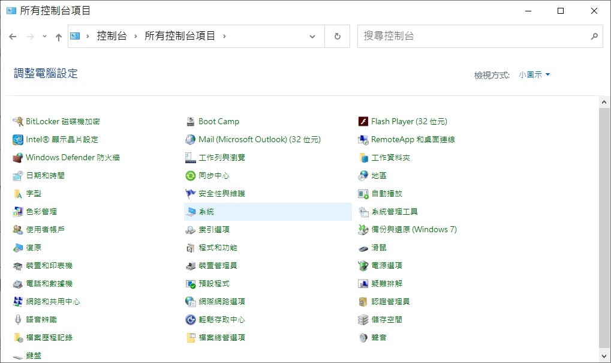Screen dimensions: 611x363
Task: Open 備份與還原 (Windows 7) icon
Action: pyautogui.click(x=363, y=230)
